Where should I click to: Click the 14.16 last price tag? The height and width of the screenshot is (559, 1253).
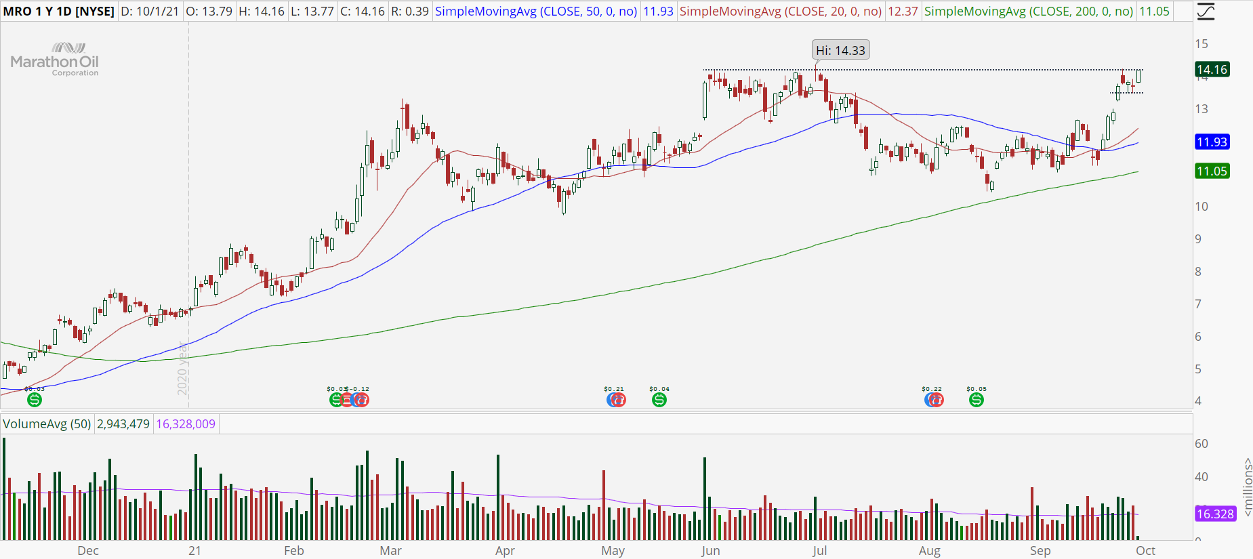click(x=1212, y=70)
